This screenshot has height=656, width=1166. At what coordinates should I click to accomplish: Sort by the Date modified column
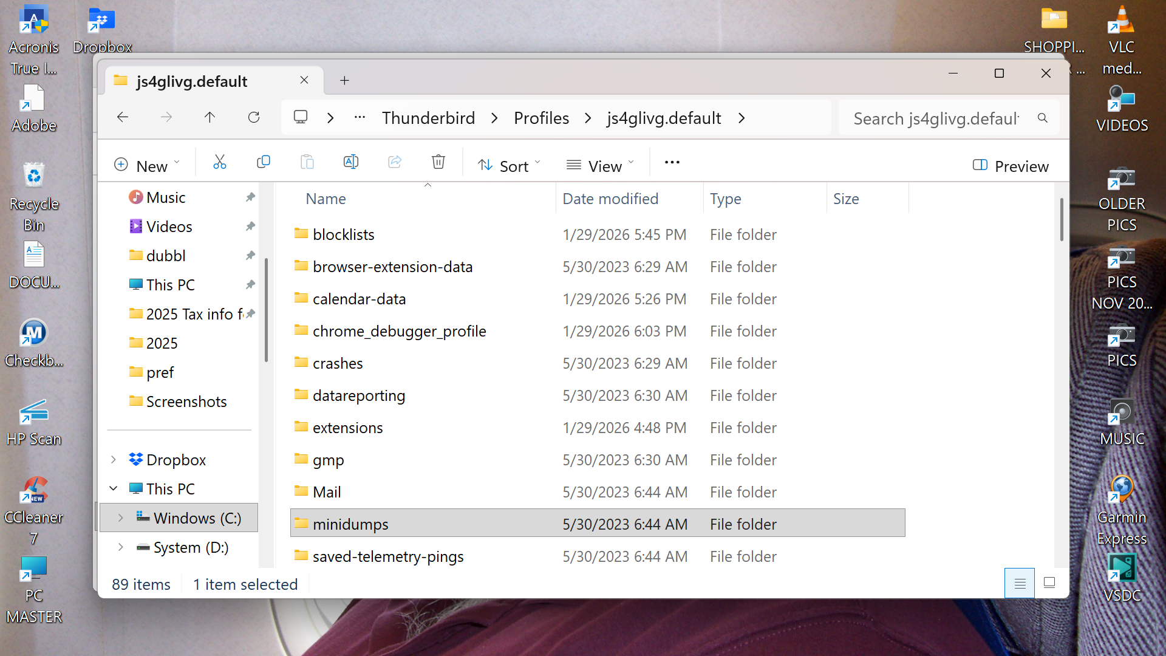tap(610, 199)
